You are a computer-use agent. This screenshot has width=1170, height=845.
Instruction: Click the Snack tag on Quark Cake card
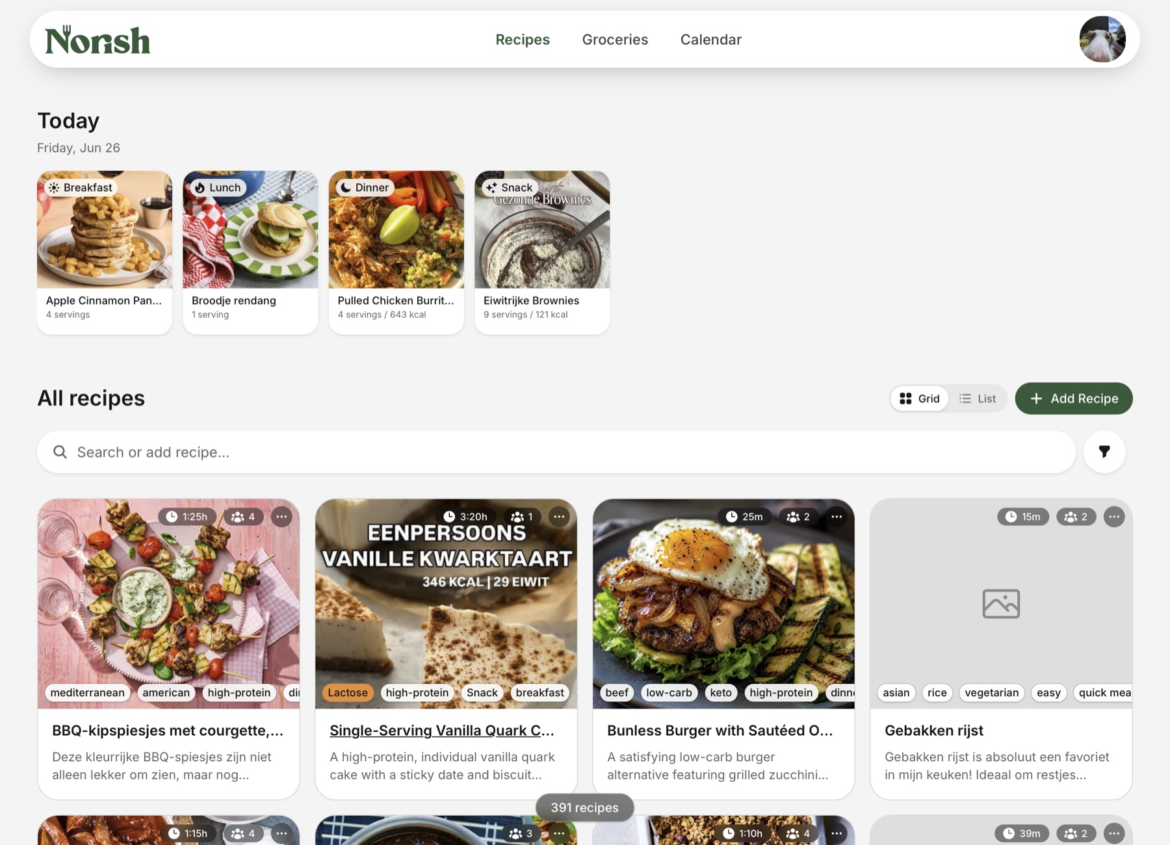click(x=482, y=693)
